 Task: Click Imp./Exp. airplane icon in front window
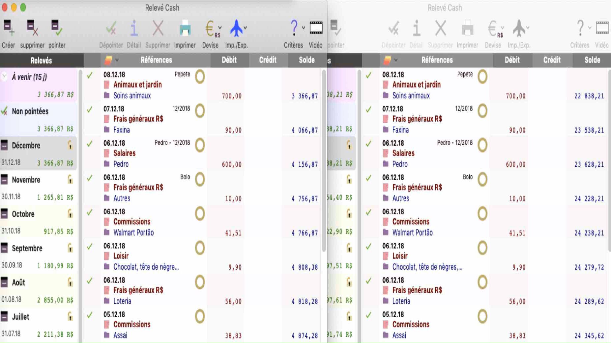click(236, 28)
